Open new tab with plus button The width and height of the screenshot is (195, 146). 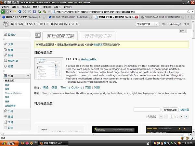(x=188, y=17)
